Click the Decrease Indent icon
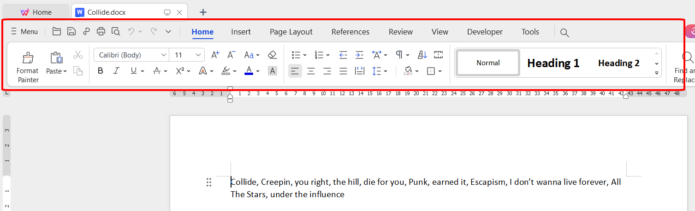The image size is (695, 211). coord(343,55)
